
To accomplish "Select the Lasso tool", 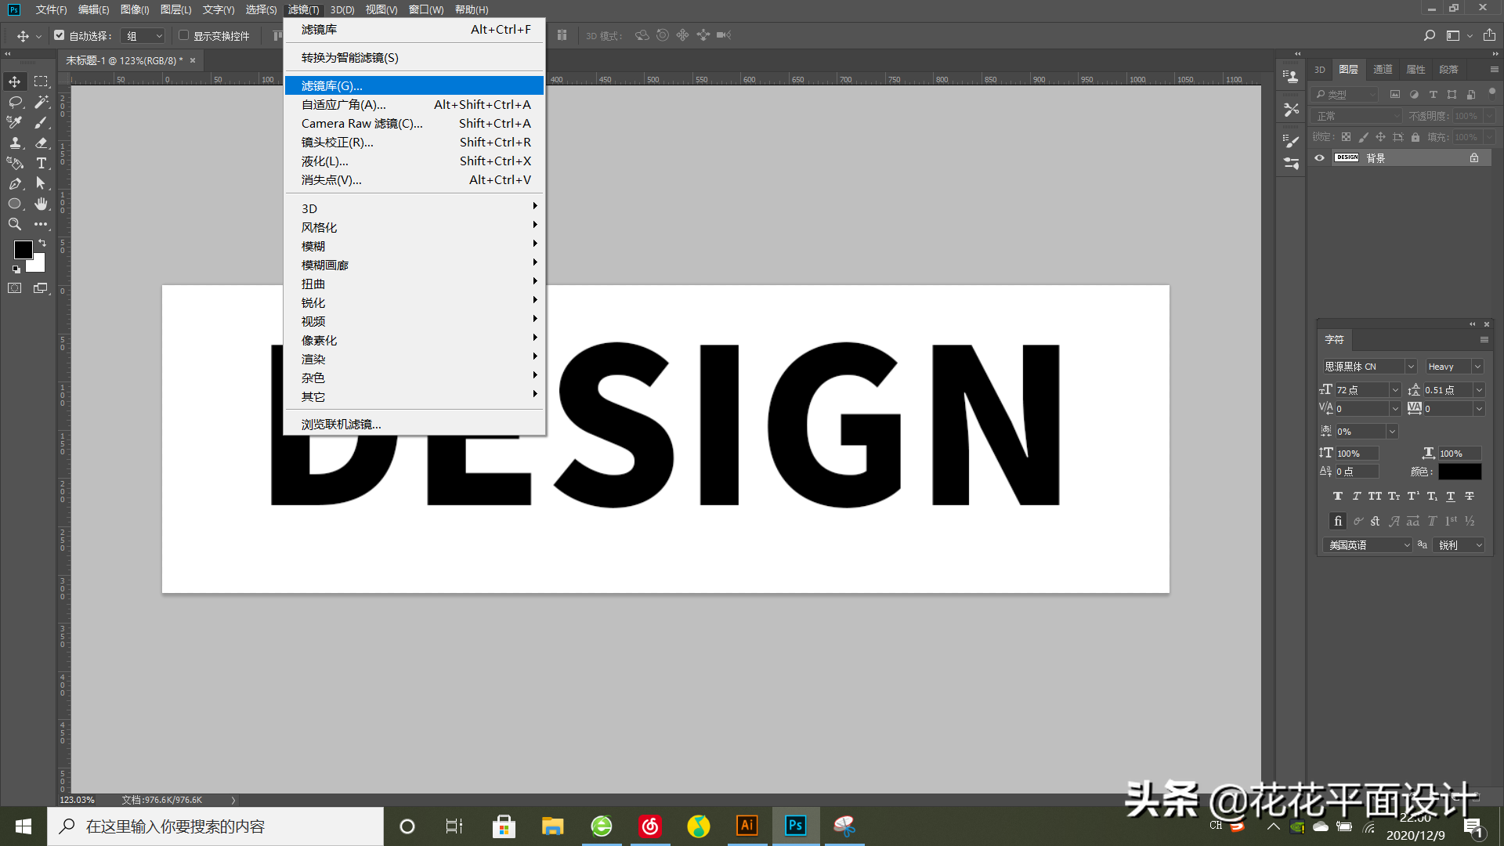I will click(x=15, y=102).
